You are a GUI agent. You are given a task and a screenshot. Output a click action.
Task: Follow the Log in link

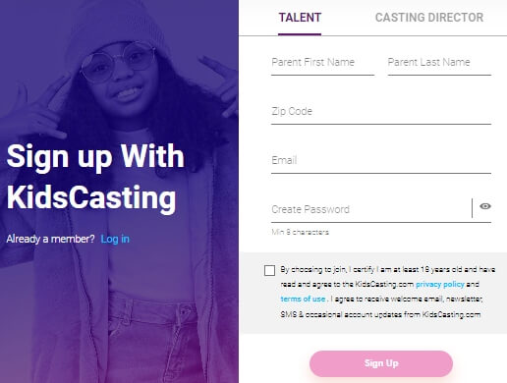click(x=115, y=239)
